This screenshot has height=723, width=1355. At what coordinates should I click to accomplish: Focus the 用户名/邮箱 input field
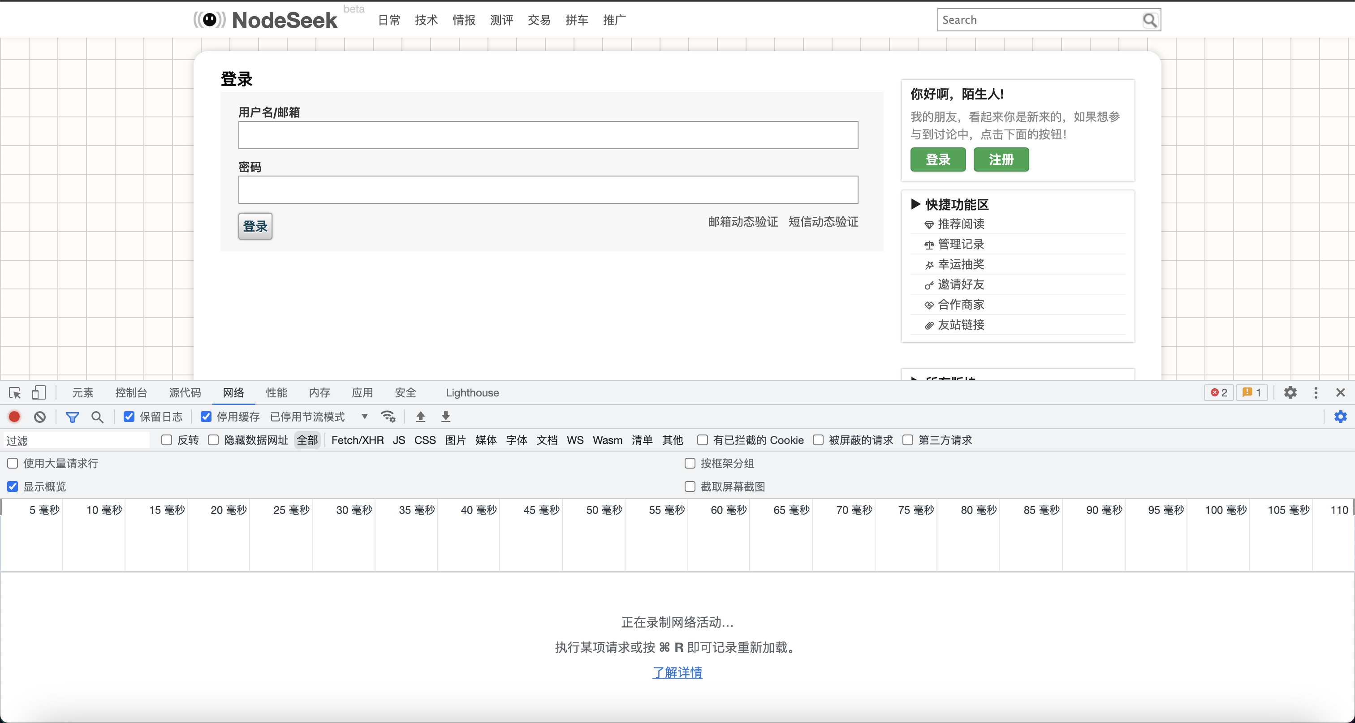click(548, 135)
